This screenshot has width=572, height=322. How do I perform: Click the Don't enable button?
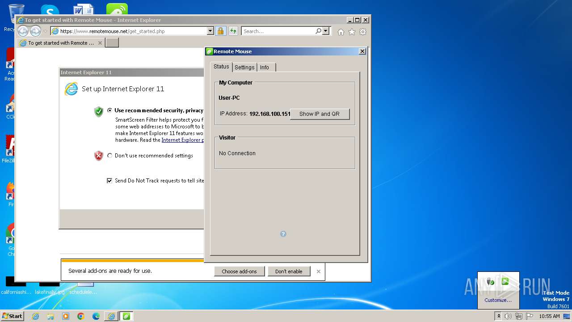coord(289,271)
